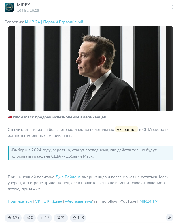Open the VK link in the footer
The image size is (176, 223).
(x=38, y=201)
